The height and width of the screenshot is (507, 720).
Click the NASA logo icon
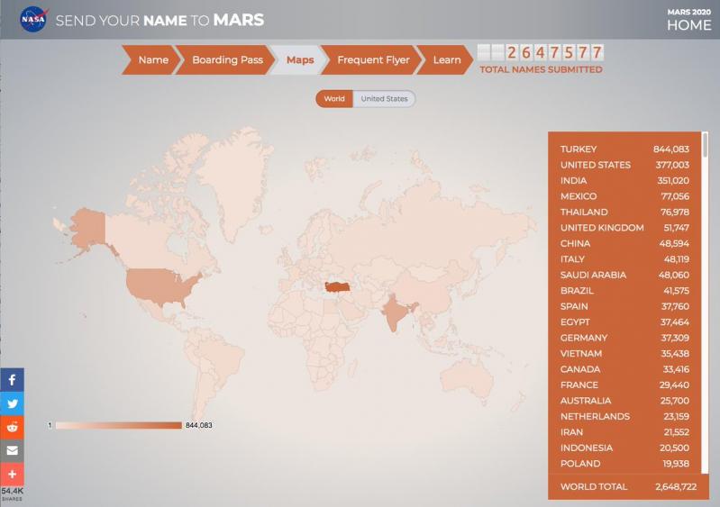(x=33, y=19)
